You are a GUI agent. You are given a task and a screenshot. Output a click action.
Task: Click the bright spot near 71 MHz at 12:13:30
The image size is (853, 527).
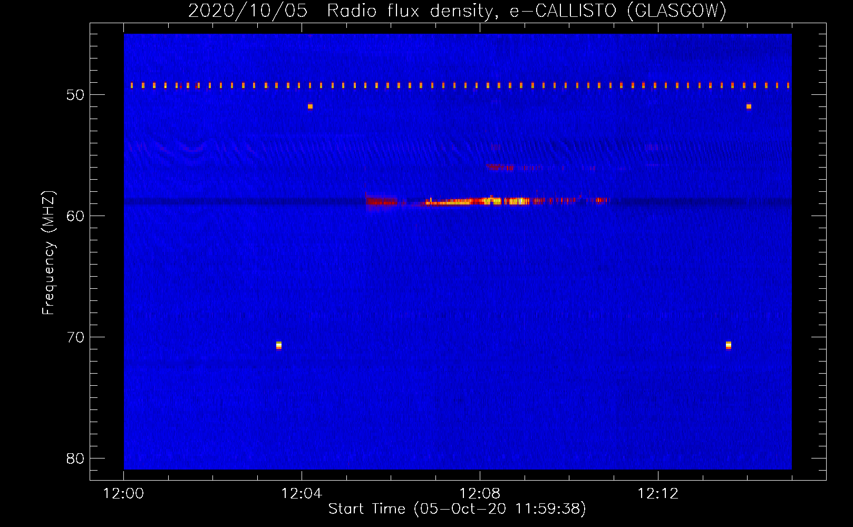point(729,345)
